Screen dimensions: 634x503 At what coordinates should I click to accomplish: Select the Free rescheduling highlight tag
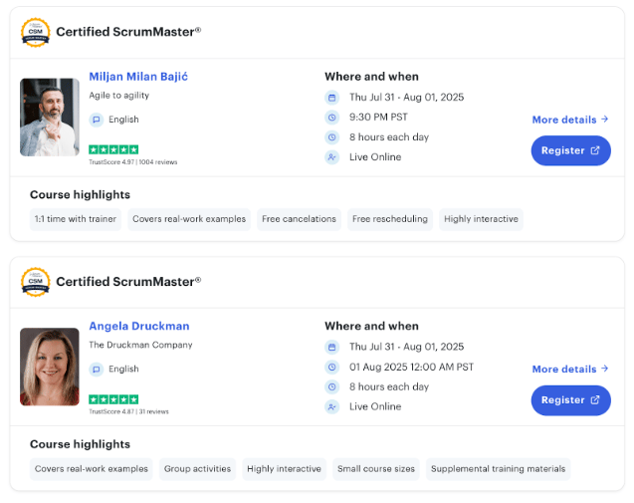coord(389,219)
